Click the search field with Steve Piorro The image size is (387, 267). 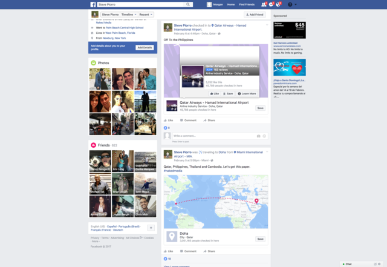click(x=141, y=4)
